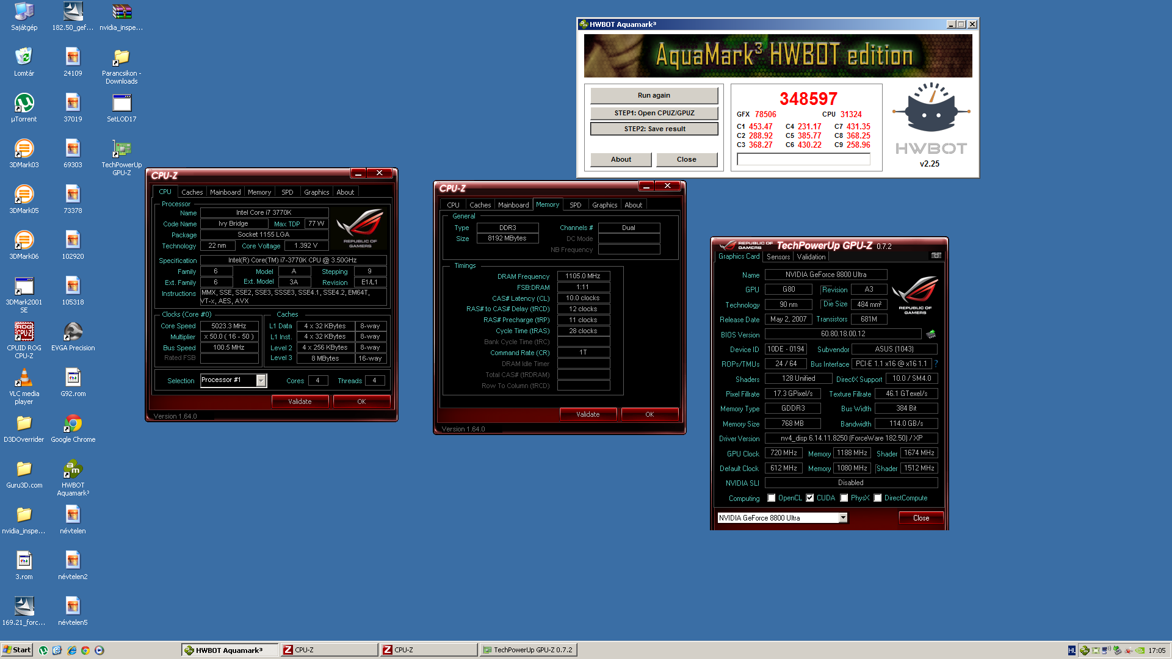Toggle the CUDA checkbox in GPU-Z
This screenshot has width=1172, height=659.
(810, 498)
